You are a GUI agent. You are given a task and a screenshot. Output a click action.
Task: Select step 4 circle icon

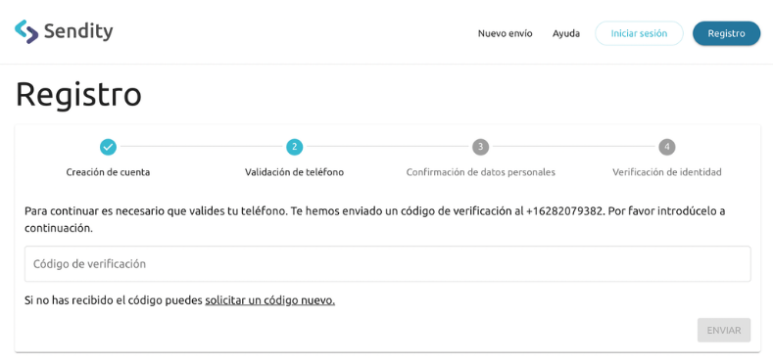coord(666,147)
